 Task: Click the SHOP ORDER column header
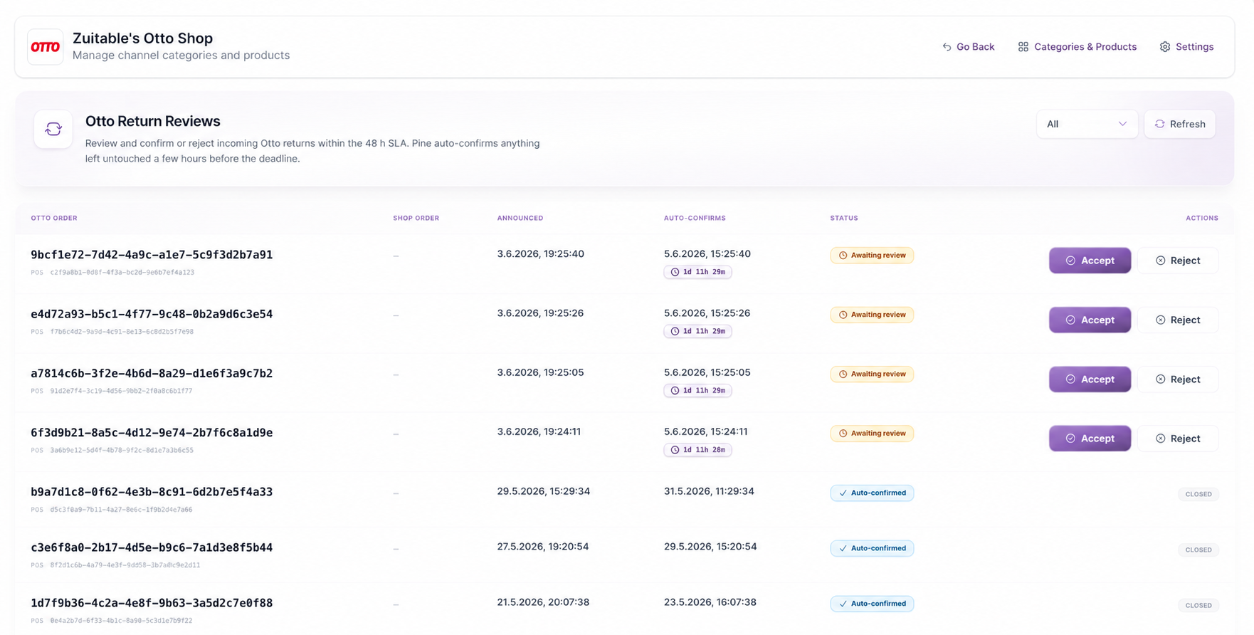(416, 218)
